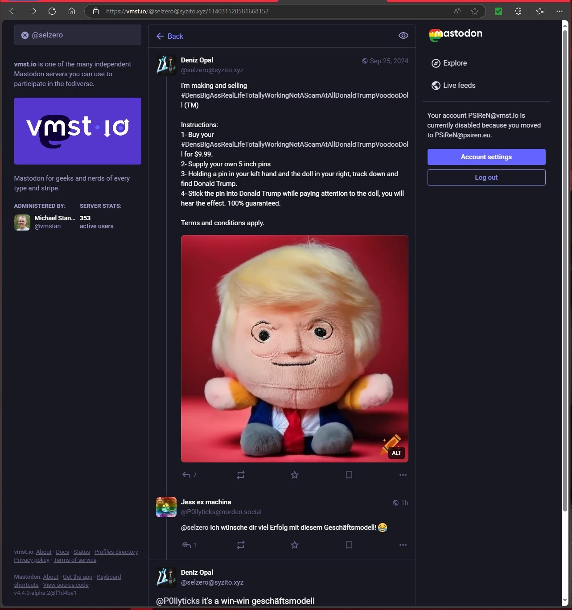
Task: Boost Jess ex machina's reply
Action: (x=241, y=545)
